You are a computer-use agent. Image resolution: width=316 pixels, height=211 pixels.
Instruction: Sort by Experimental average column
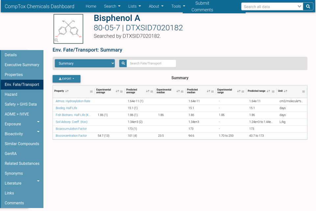(x=117, y=91)
